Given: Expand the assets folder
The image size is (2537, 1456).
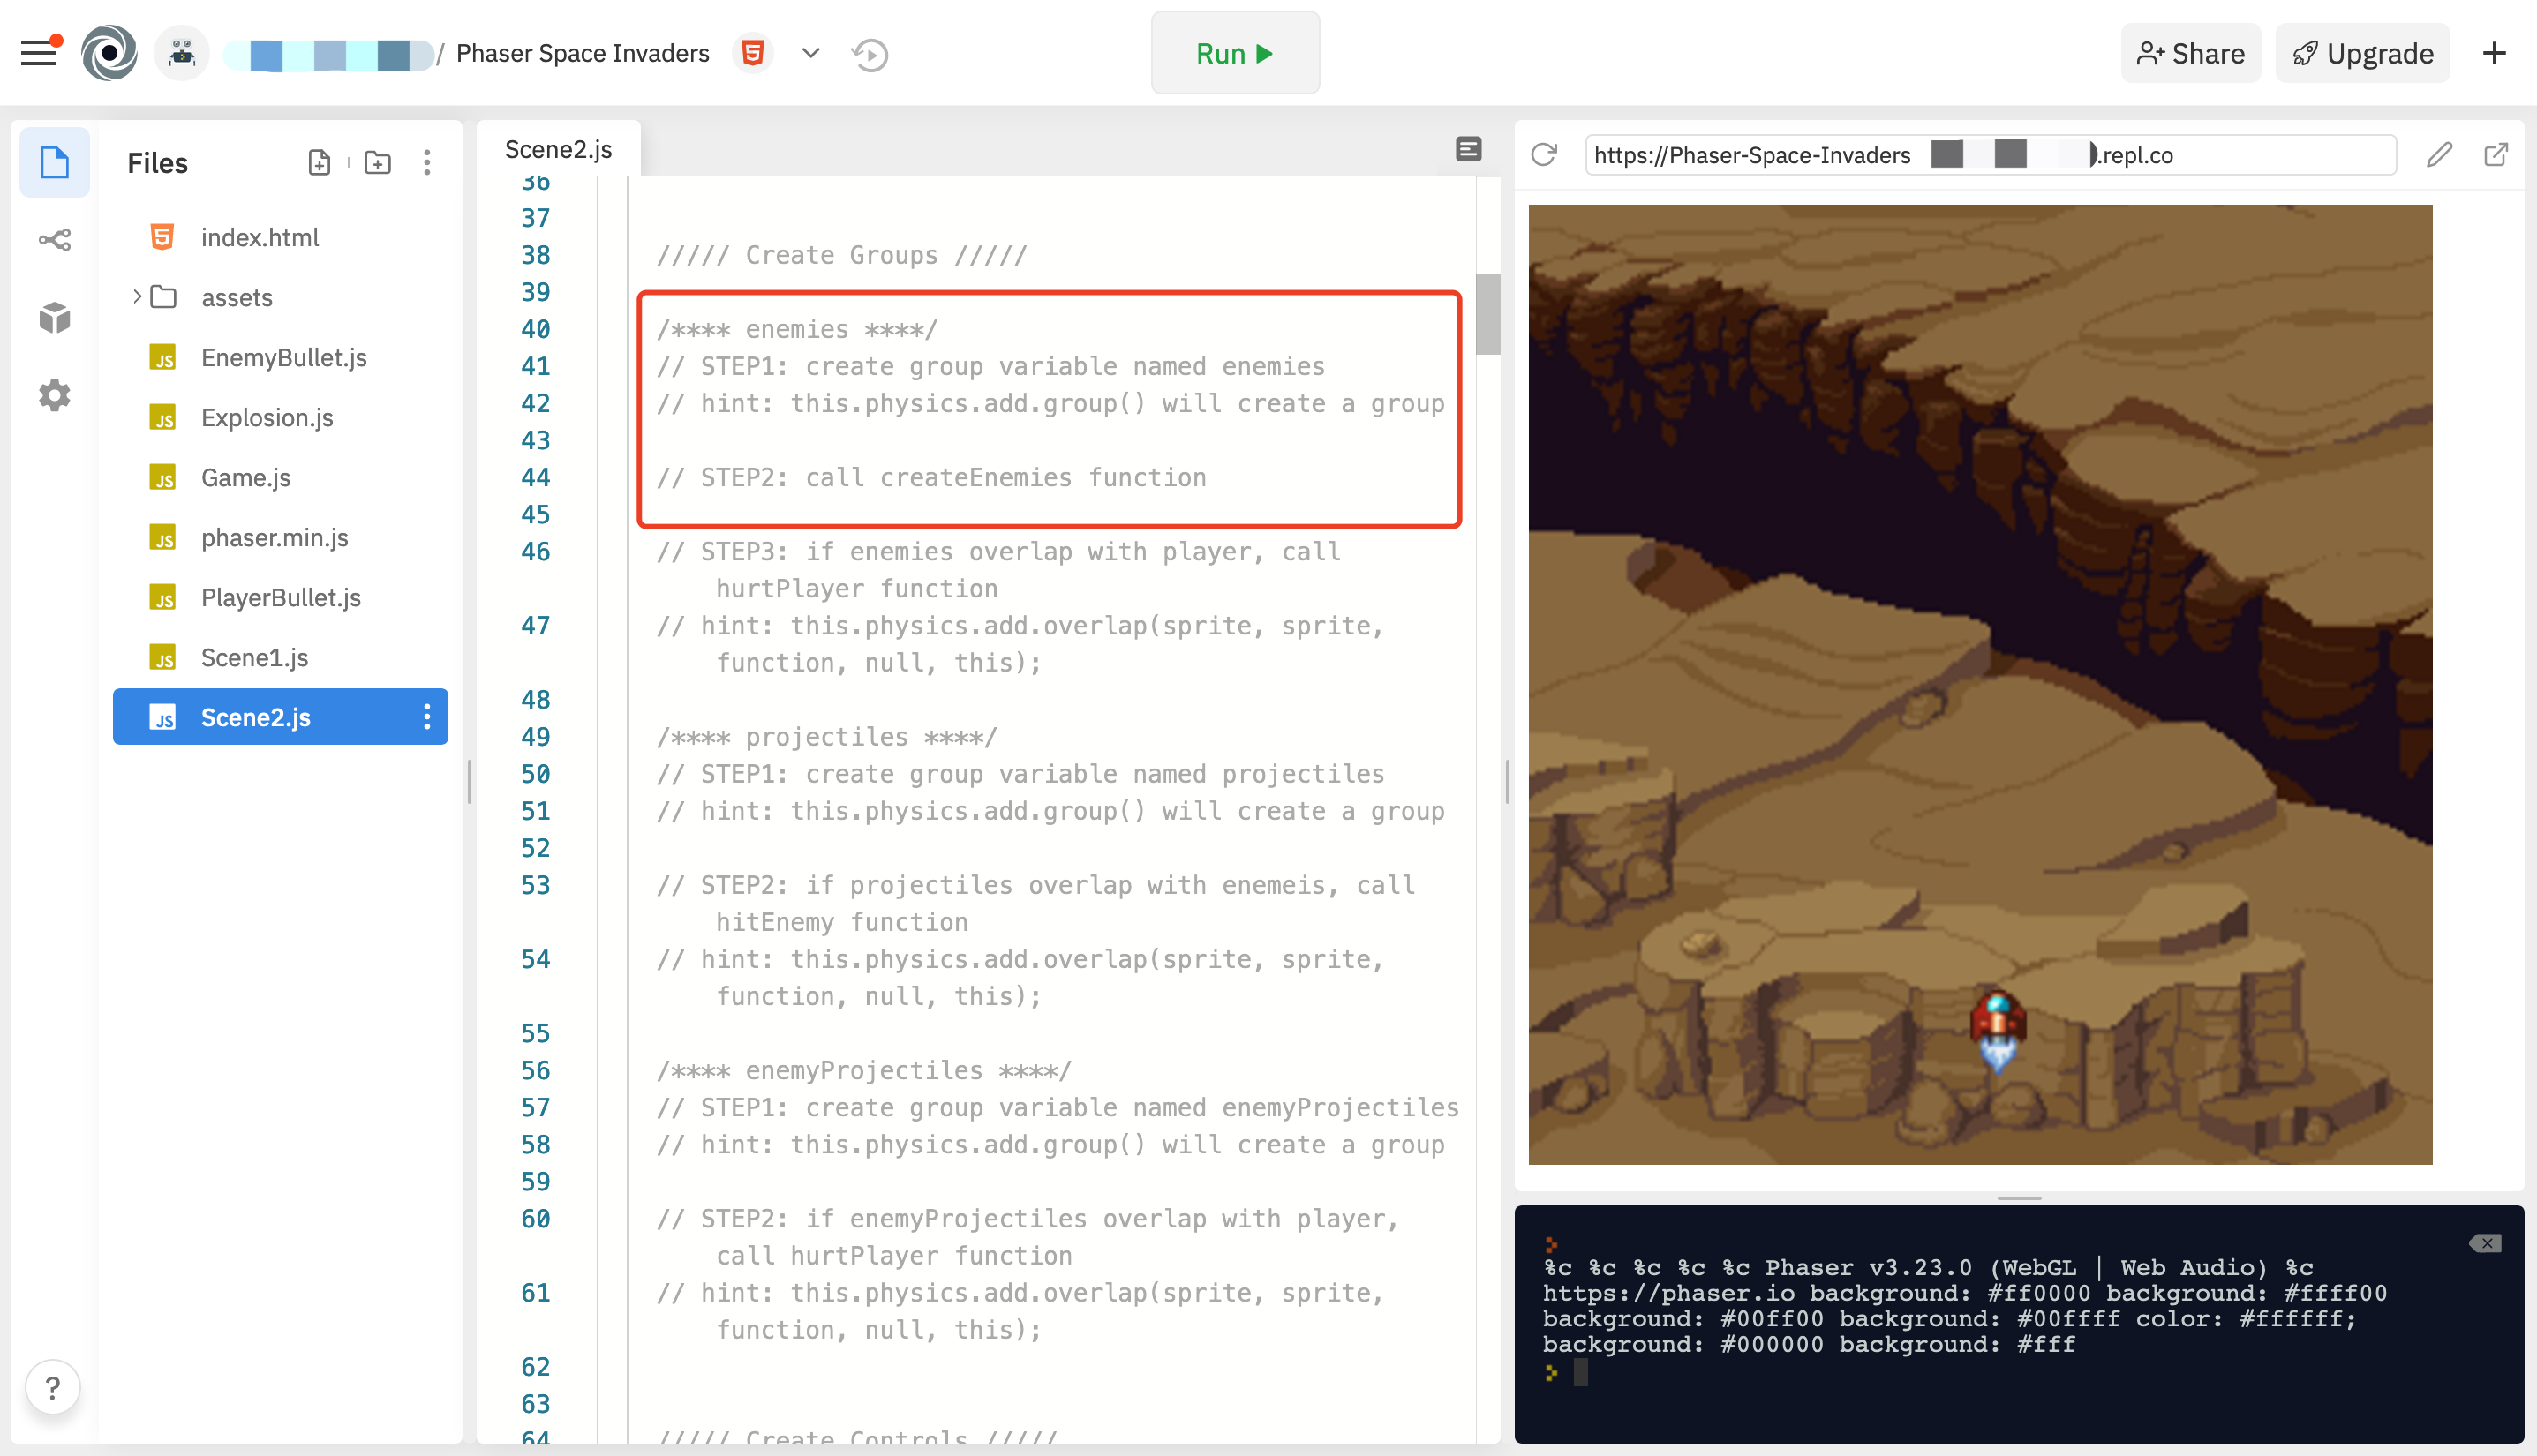Looking at the screenshot, I should [137, 297].
